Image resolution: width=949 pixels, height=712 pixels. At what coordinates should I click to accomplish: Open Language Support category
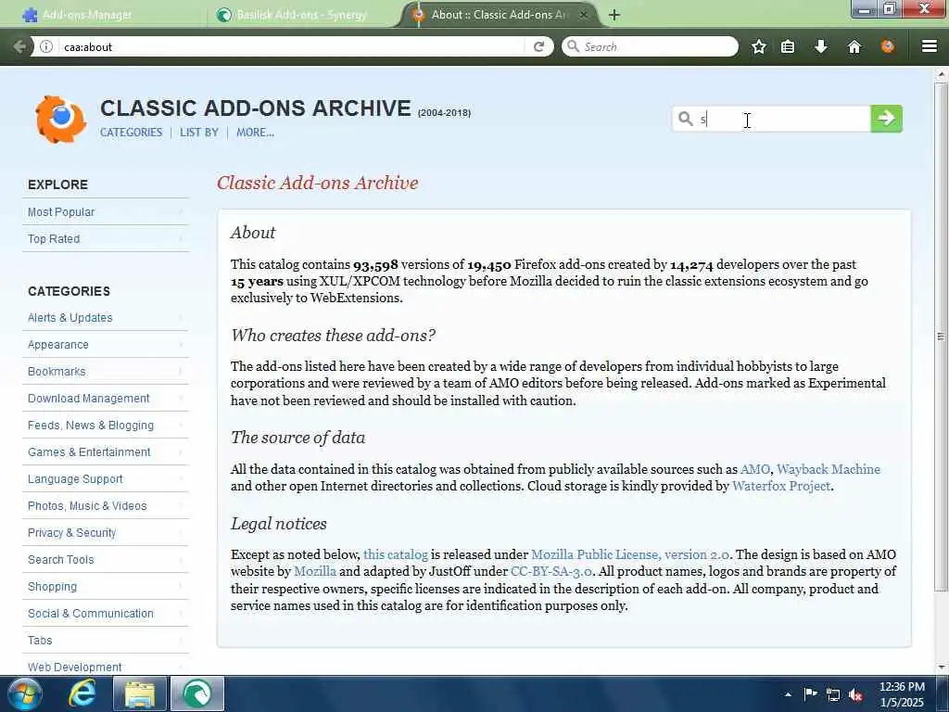point(106,479)
